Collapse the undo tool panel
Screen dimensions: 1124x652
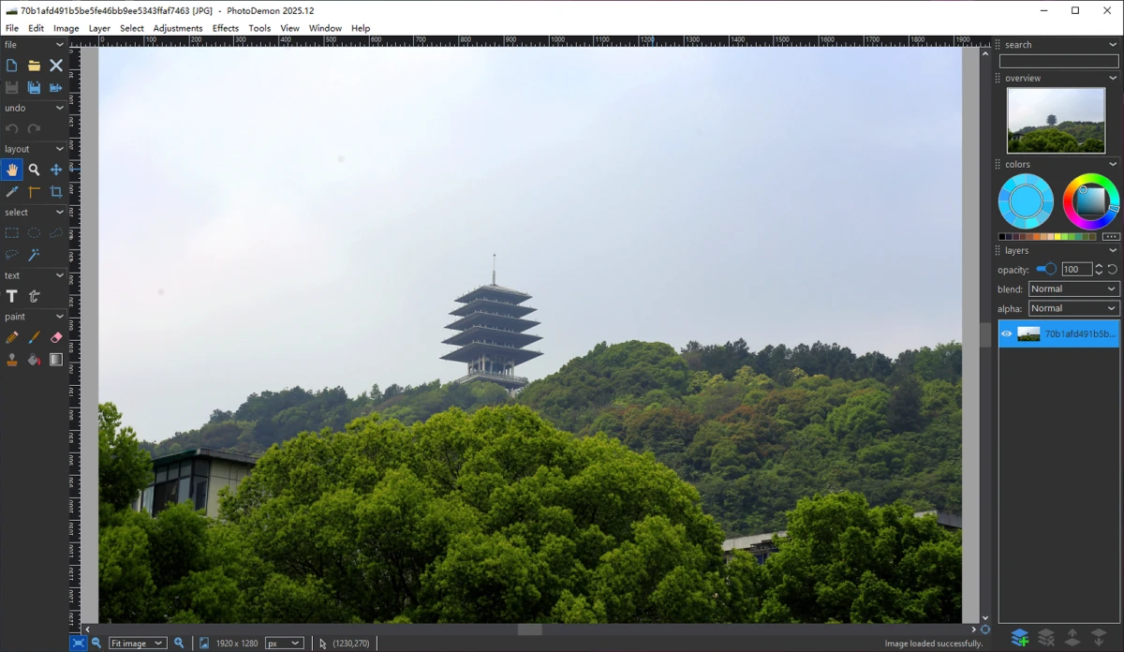60,108
